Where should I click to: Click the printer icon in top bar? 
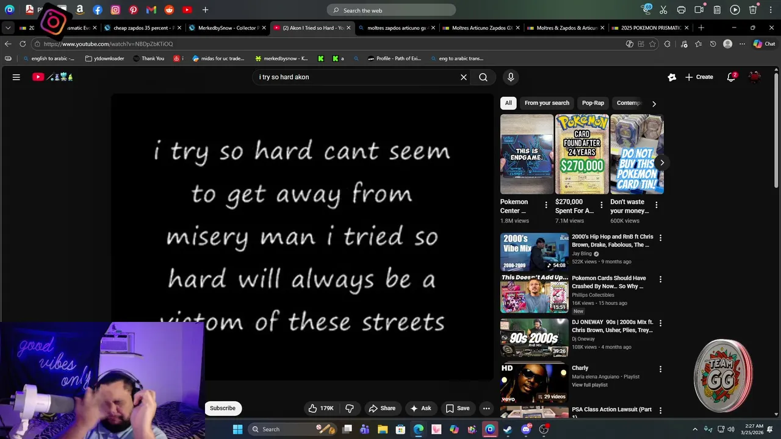(682, 10)
